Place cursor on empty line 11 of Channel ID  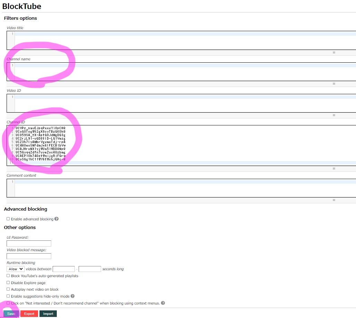point(185,163)
